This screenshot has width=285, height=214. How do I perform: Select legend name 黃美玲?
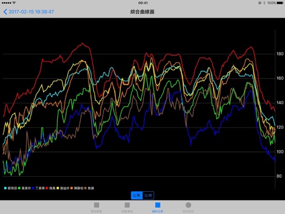[26, 188]
